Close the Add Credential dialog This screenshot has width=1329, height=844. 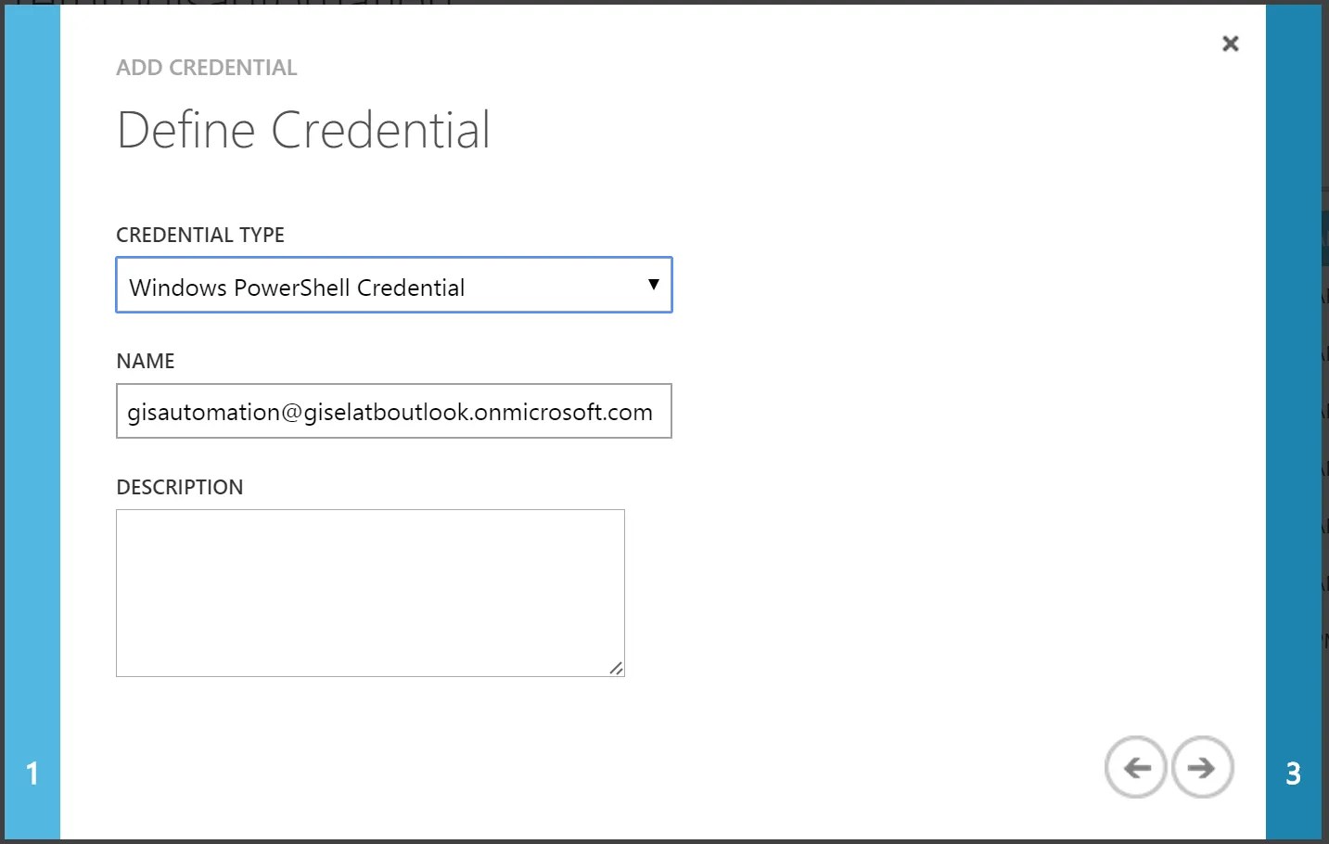click(1231, 44)
